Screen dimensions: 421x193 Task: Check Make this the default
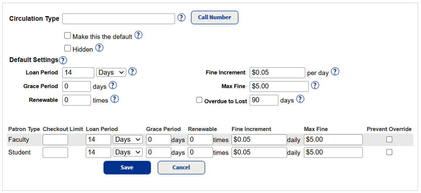(67, 35)
